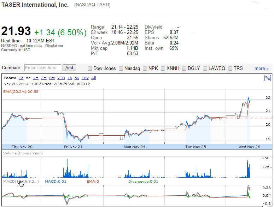Toggle the Dow Jones comparison checkbox
This screenshot has height=207, width=274.
tap(90, 69)
